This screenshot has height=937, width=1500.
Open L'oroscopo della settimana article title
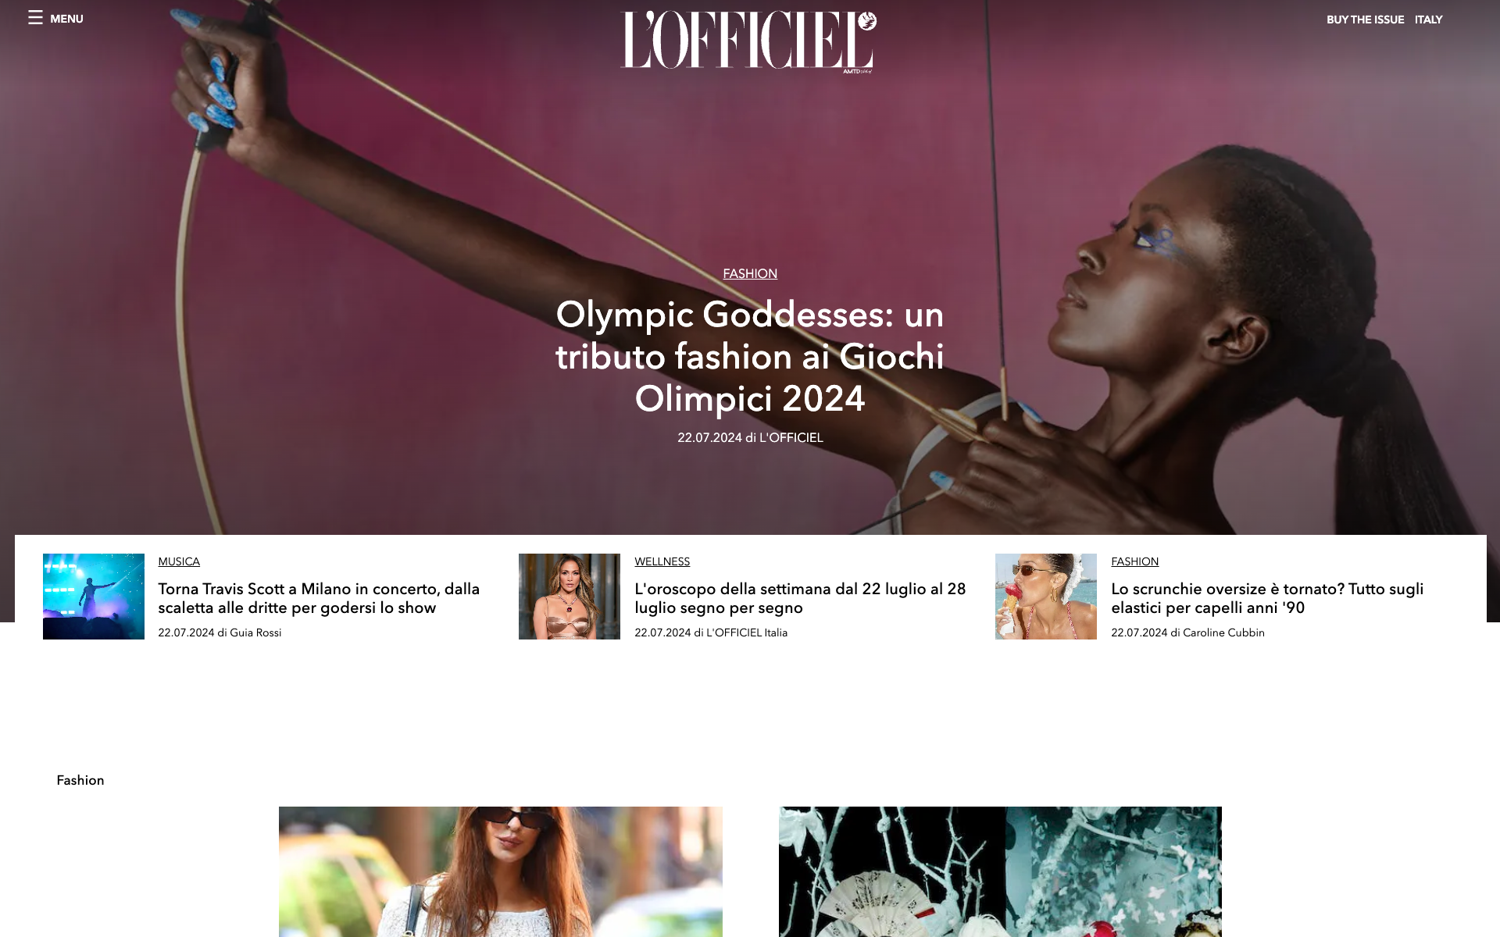pyautogui.click(x=800, y=598)
